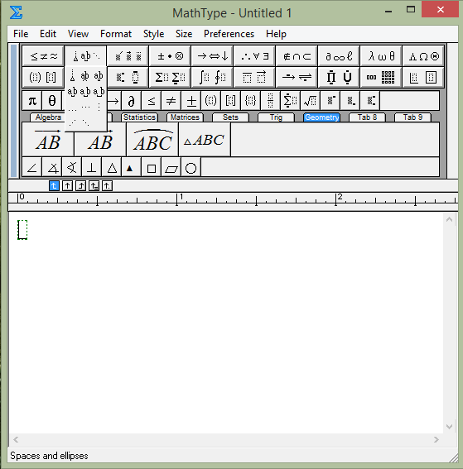Insert the hollow triangle symbol
The width and height of the screenshot is (463, 469).
coord(112,167)
